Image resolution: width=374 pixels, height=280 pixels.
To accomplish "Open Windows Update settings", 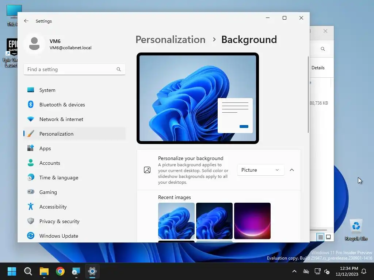I will click(x=75, y=236).
